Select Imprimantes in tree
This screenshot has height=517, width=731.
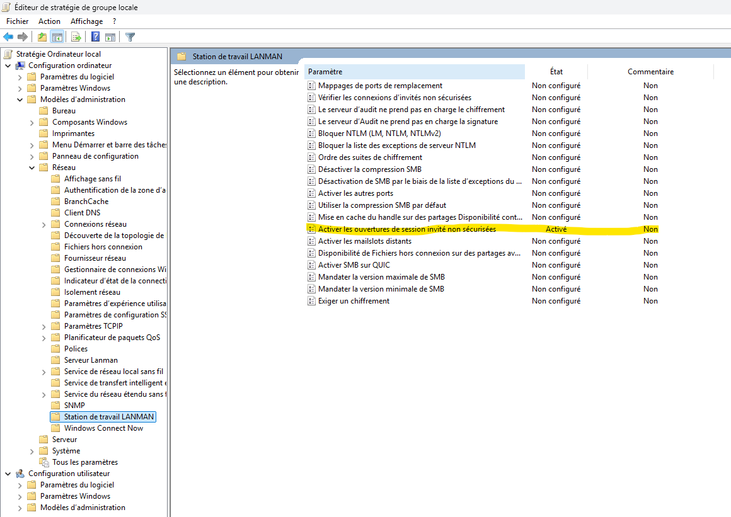[x=73, y=134]
